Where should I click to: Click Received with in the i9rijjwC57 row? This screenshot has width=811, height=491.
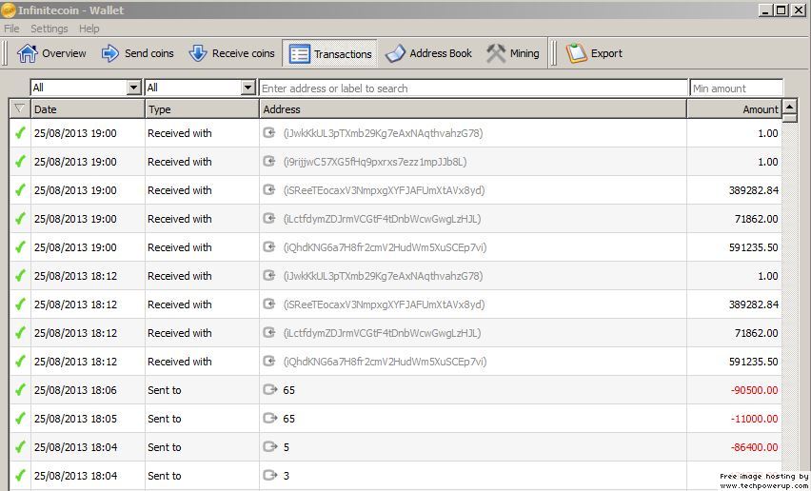pos(180,162)
